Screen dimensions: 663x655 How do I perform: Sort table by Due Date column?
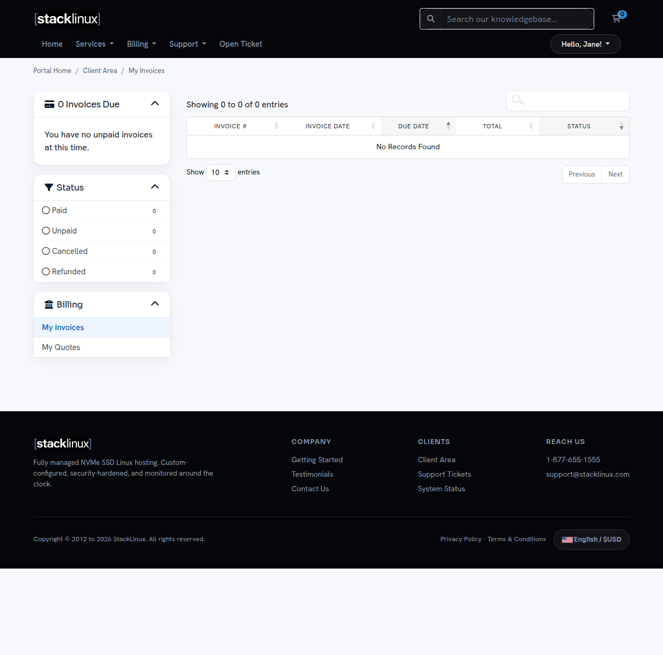(419, 126)
